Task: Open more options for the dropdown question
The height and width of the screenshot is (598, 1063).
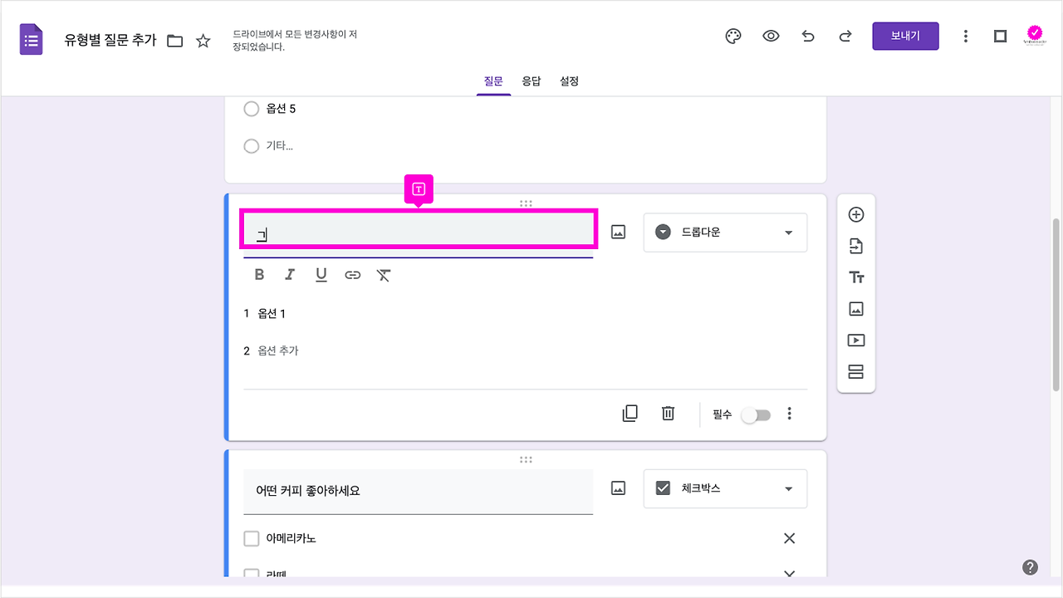Action: click(790, 413)
